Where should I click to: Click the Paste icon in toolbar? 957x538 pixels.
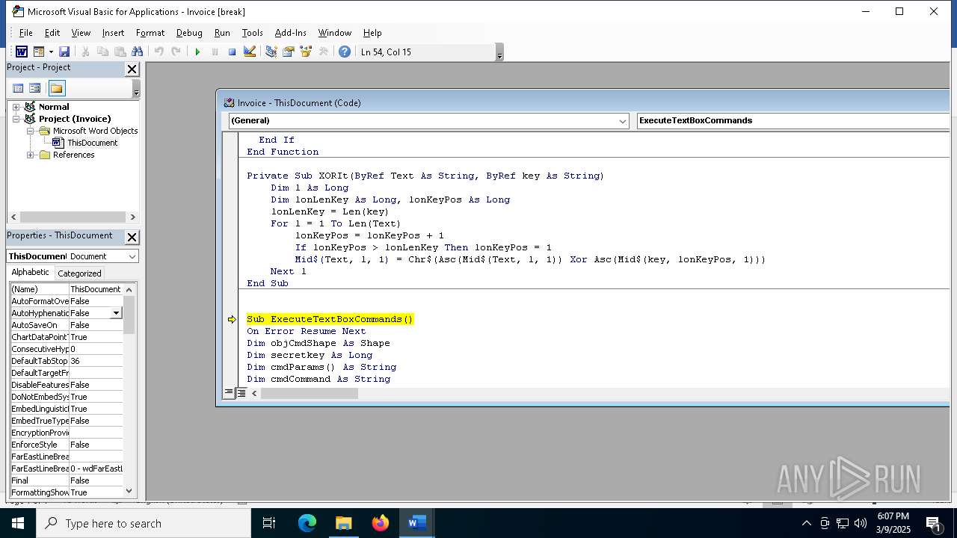coord(120,52)
